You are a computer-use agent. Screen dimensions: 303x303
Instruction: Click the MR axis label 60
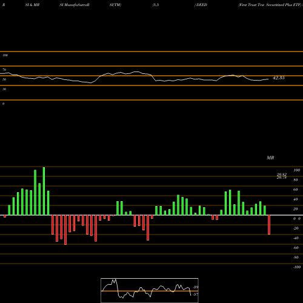tap(296, 190)
